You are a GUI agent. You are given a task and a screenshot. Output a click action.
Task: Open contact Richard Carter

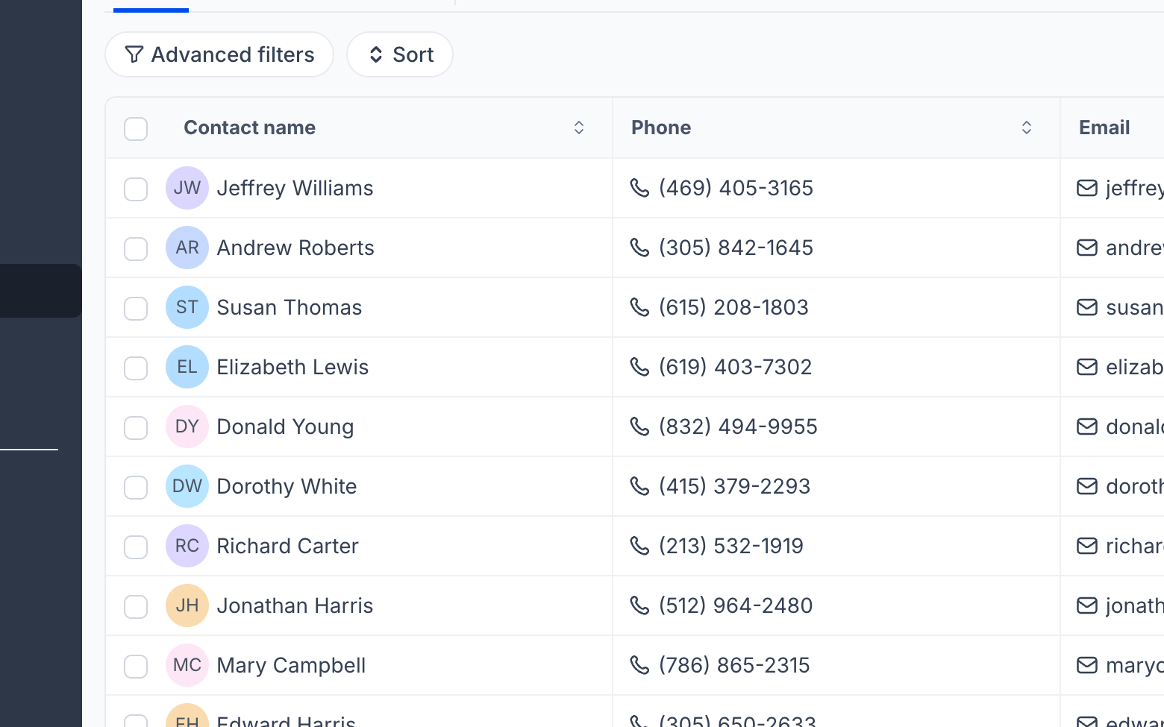point(287,546)
